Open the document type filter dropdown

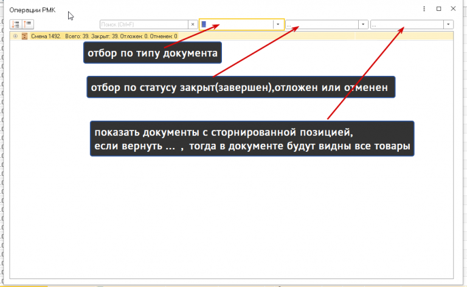[278, 24]
